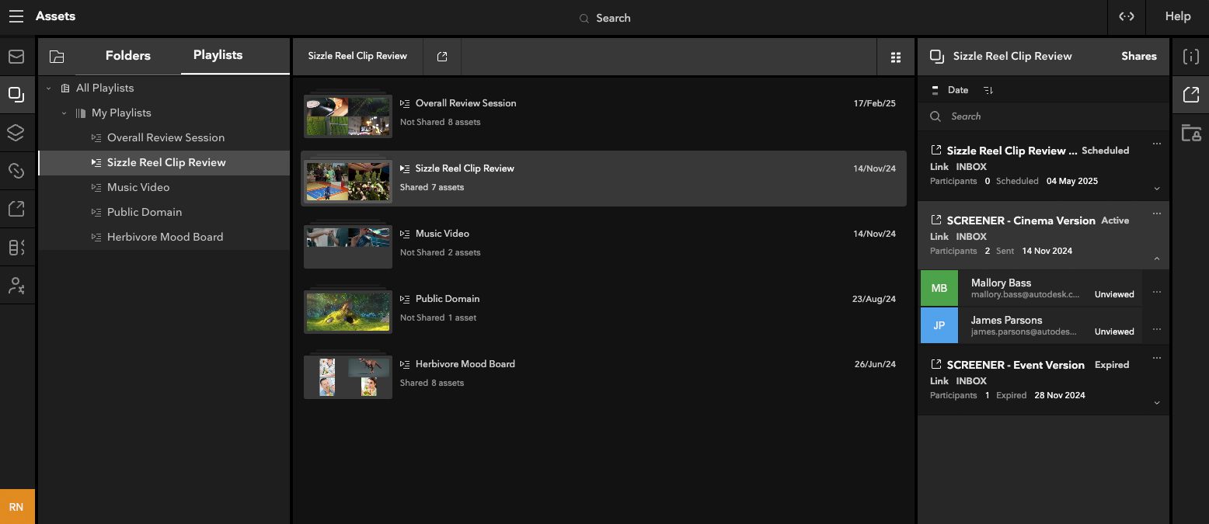The image size is (1209, 524).
Task: Open the layers stack icon in left sidebar
Action: [x=16, y=133]
